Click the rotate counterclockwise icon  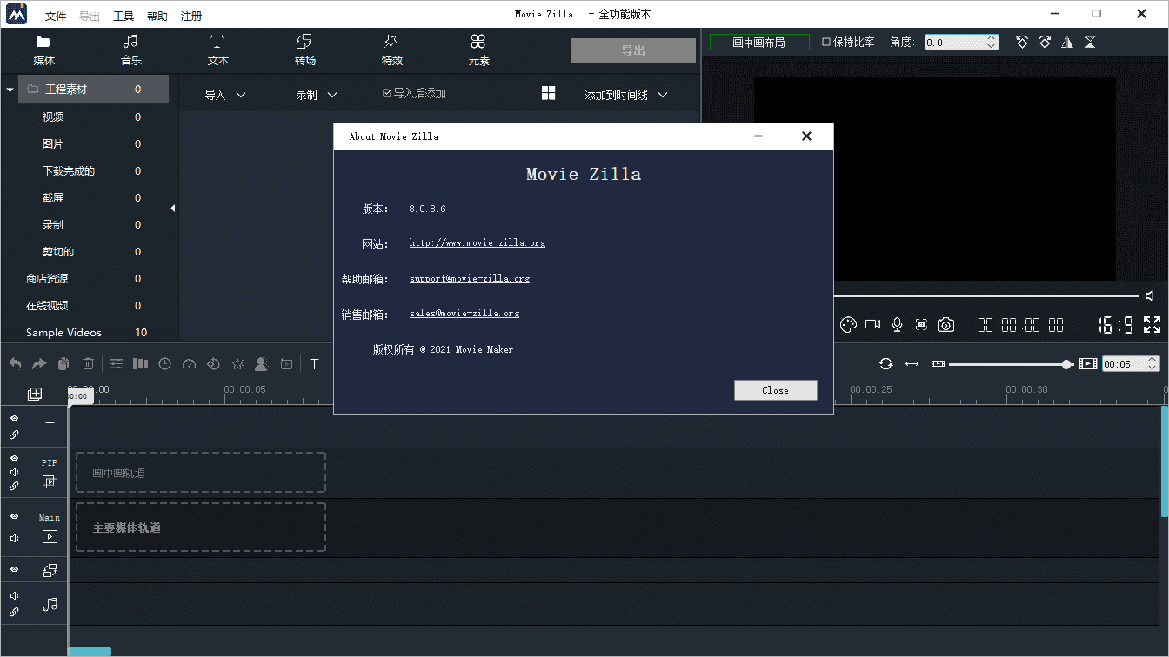[1023, 43]
